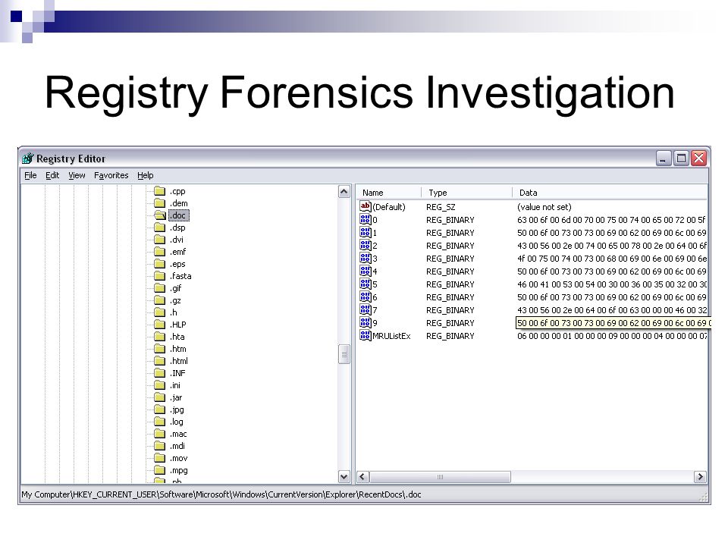Select the .html registry key
Screen dimensions: 728x546
click(x=179, y=361)
